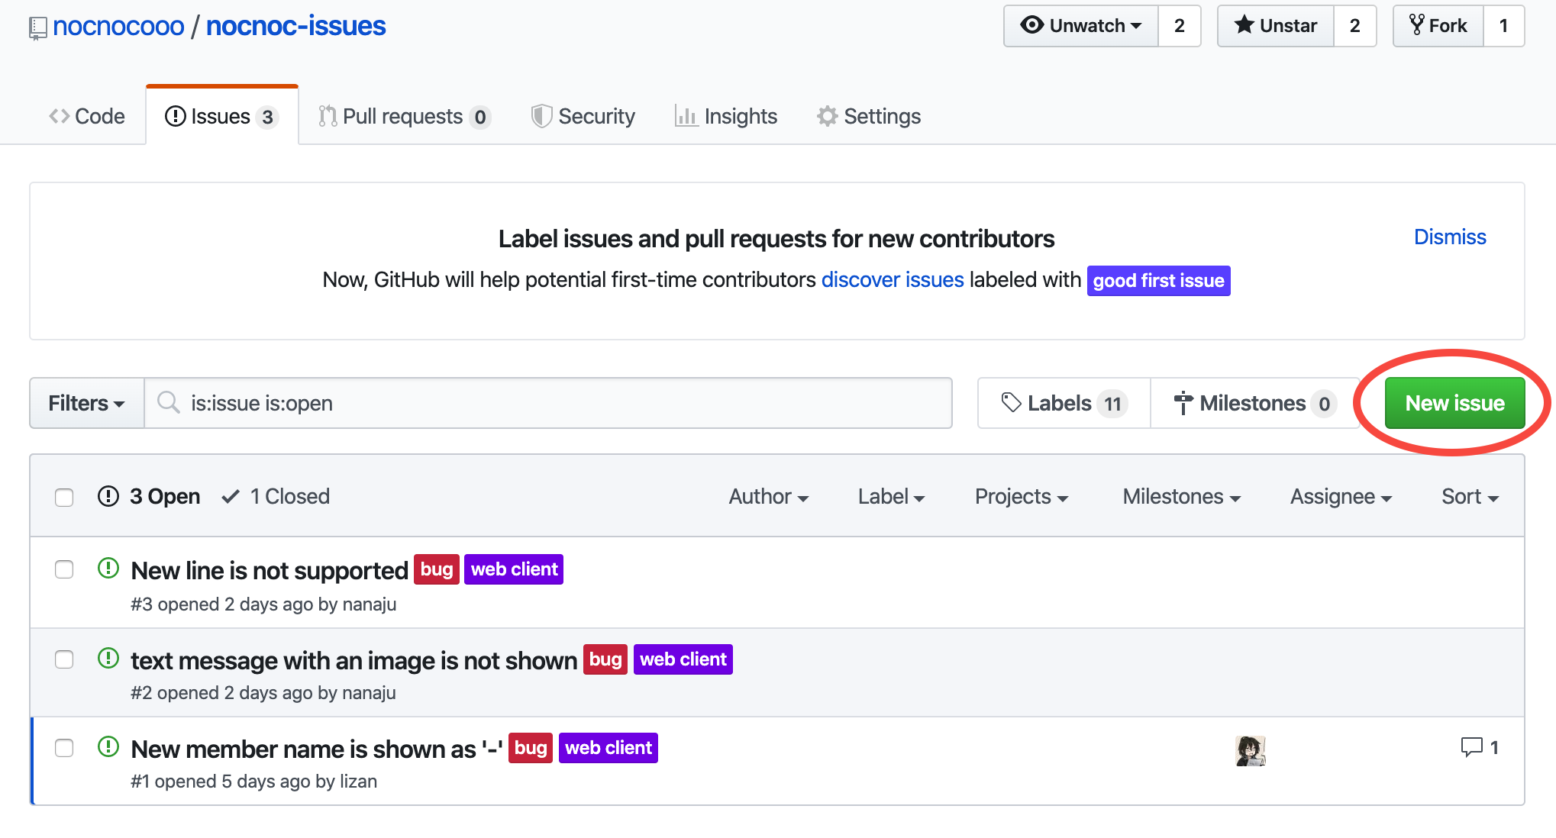Open the Filters dropdown
Viewport: 1556px width, 838px height.
tap(86, 403)
